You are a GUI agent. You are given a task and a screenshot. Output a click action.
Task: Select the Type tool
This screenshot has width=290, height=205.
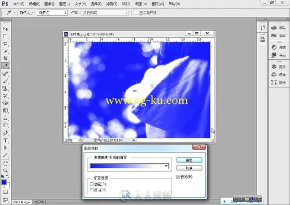[x=6, y=141]
